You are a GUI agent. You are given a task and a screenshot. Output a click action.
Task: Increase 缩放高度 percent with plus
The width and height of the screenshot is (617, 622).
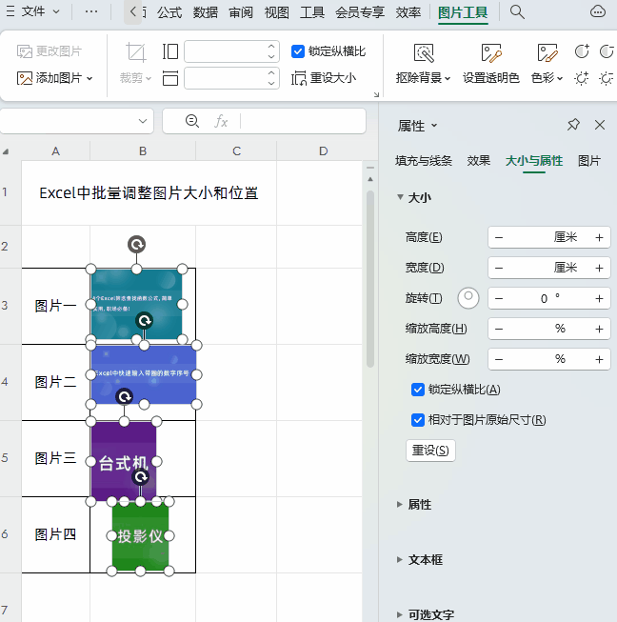tap(599, 329)
